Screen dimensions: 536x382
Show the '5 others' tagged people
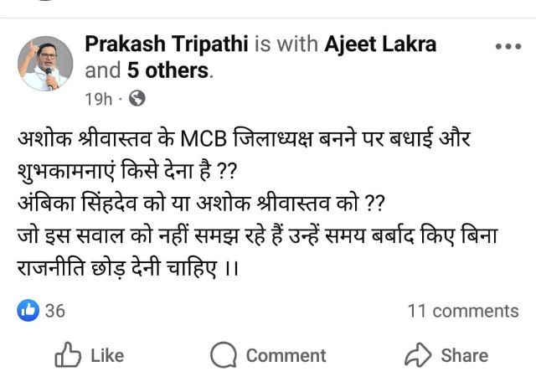click(167, 70)
